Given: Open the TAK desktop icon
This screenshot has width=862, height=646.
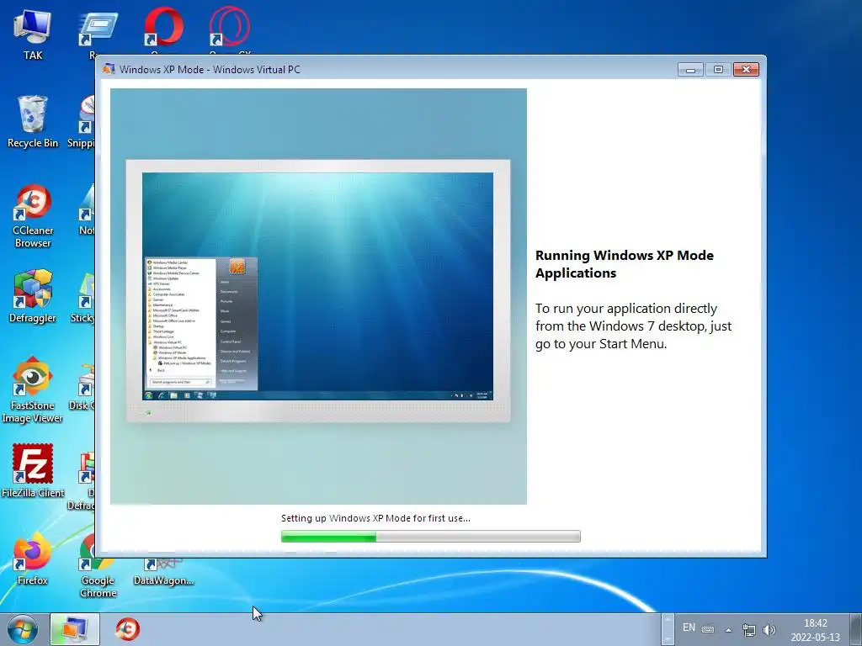Looking at the screenshot, I should [x=33, y=33].
